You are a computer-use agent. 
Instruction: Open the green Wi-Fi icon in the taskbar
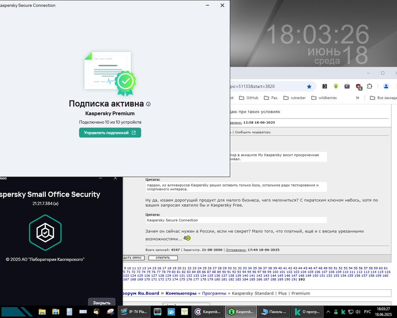pos(185,312)
